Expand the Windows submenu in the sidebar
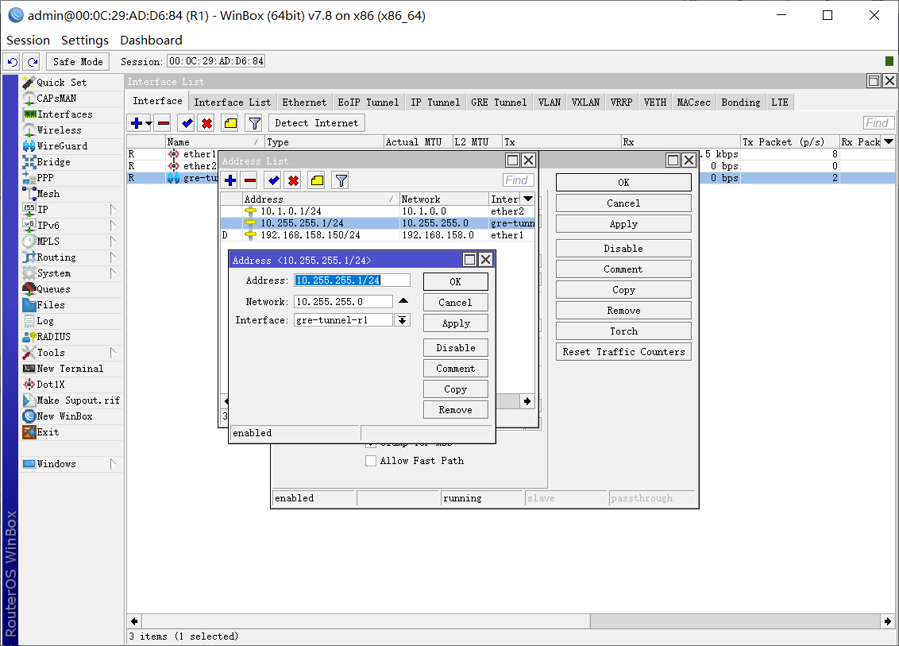The width and height of the screenshot is (899, 646). coord(71,464)
